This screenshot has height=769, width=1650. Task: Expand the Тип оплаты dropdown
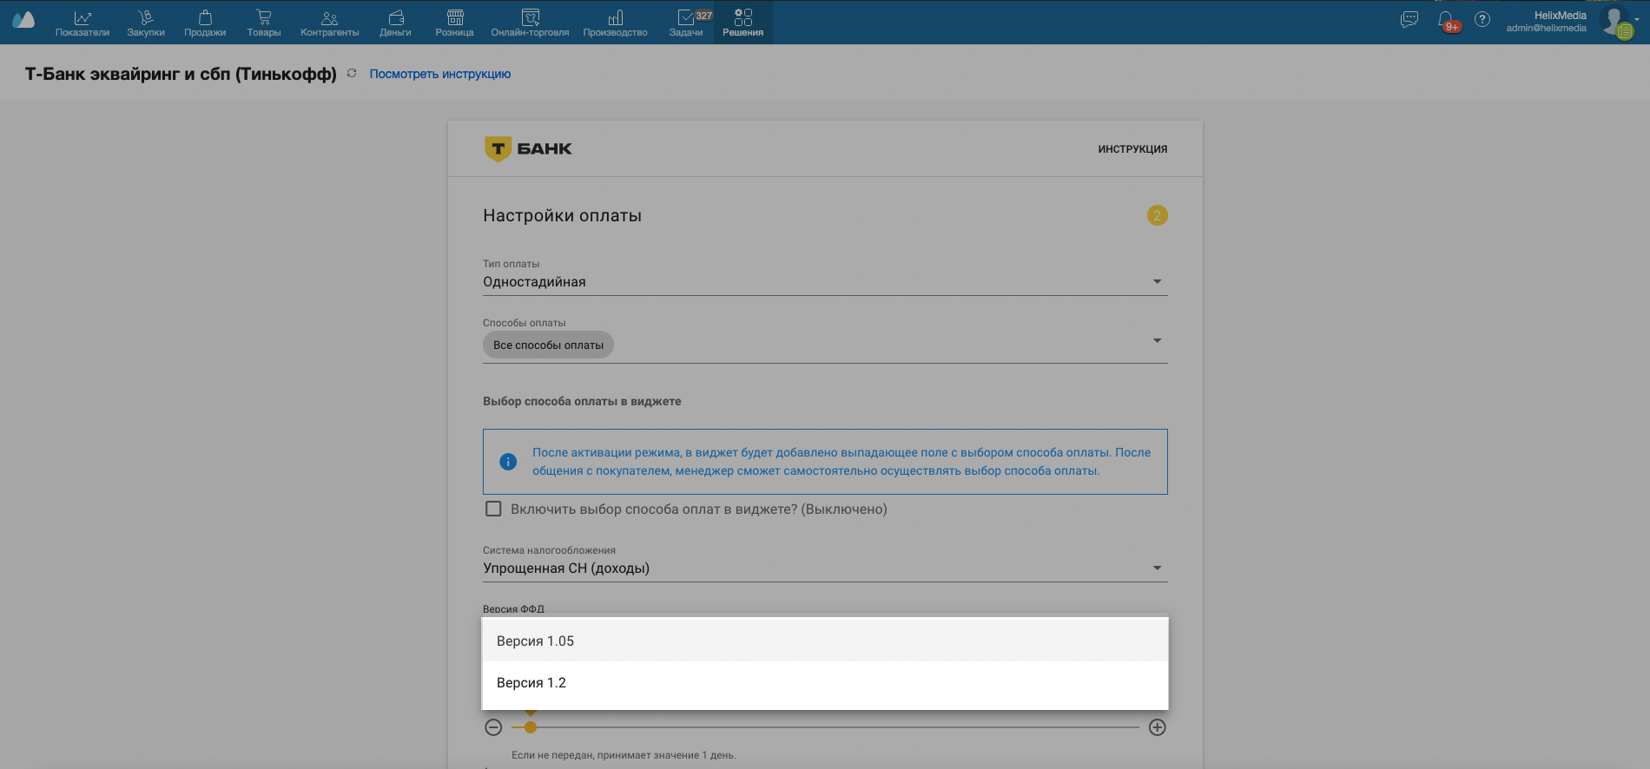[1157, 282]
